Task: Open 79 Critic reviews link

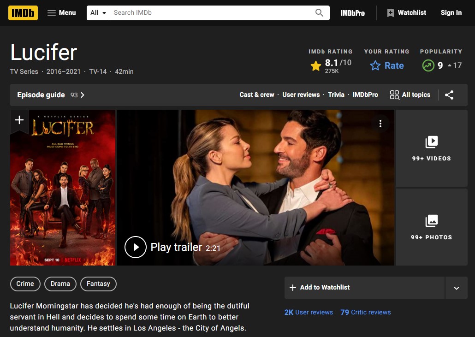Action: pos(366,312)
